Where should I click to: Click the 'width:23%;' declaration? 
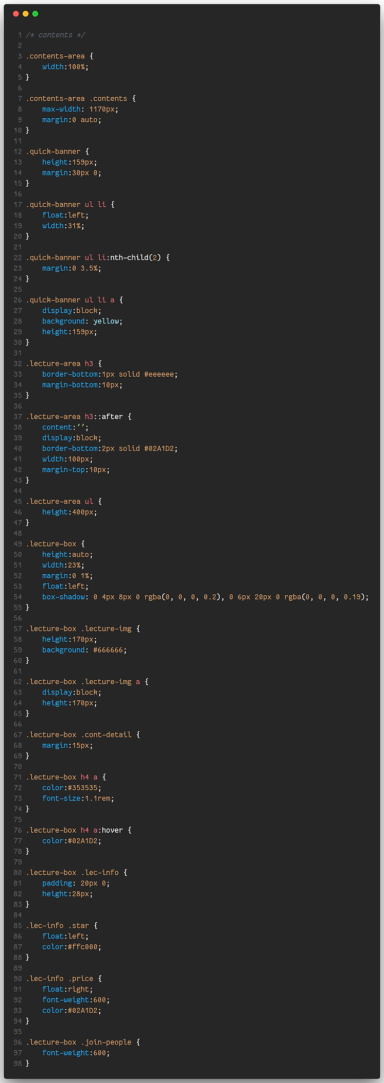pos(63,565)
